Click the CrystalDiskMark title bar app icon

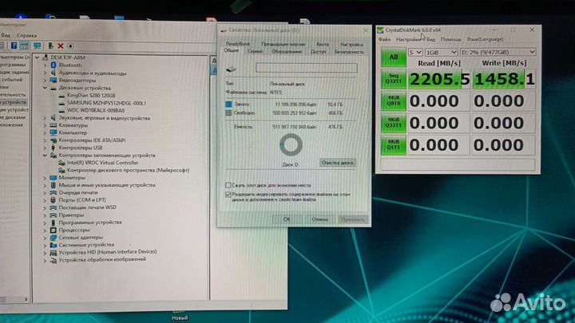381,30
